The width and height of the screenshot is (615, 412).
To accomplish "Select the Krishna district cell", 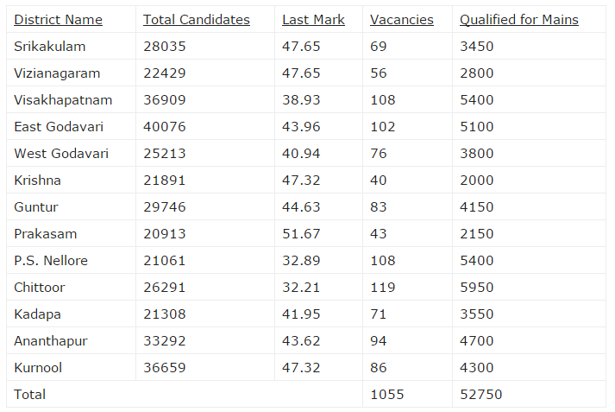I will (x=37, y=181).
